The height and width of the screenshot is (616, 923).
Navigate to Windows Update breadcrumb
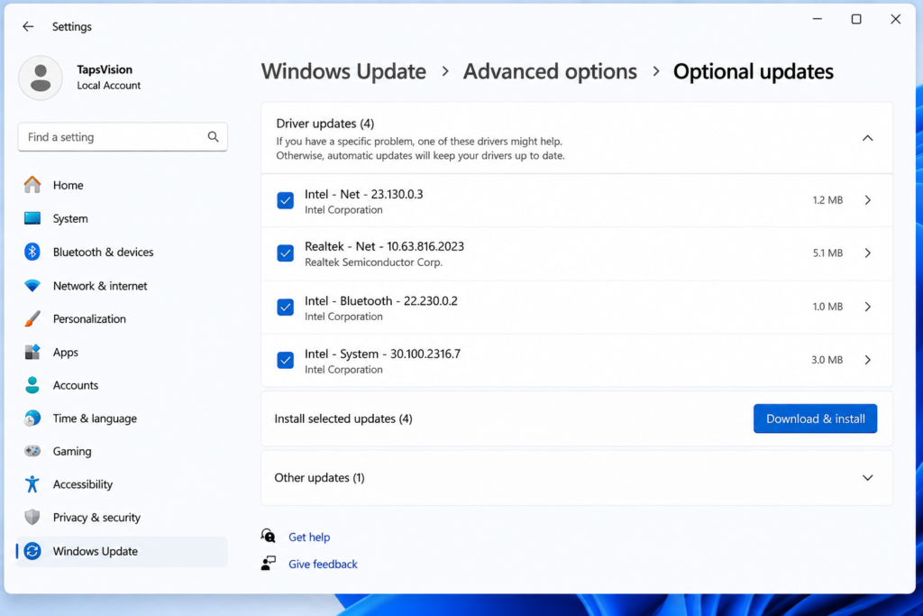point(343,71)
